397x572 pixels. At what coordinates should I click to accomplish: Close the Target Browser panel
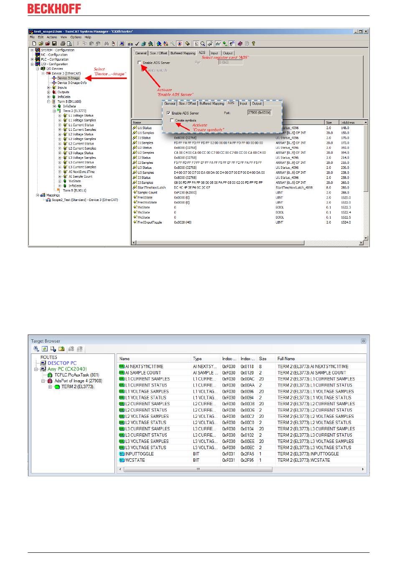coord(364,341)
